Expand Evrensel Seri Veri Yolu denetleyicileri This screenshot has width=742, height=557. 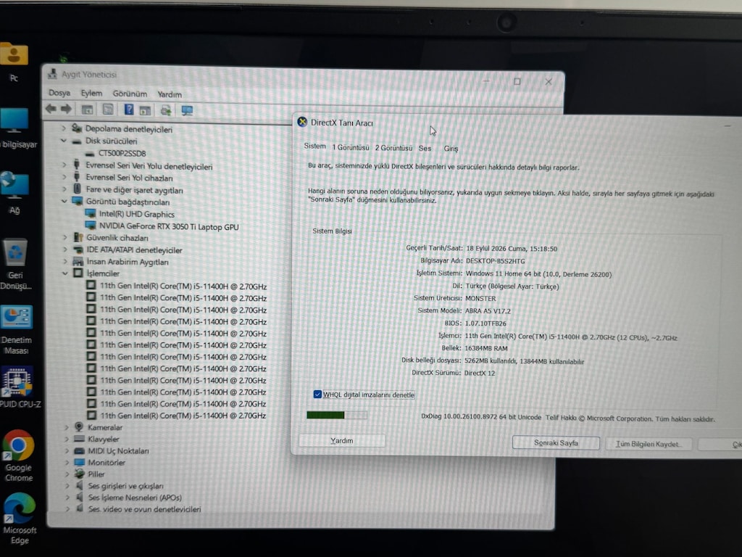pos(64,165)
